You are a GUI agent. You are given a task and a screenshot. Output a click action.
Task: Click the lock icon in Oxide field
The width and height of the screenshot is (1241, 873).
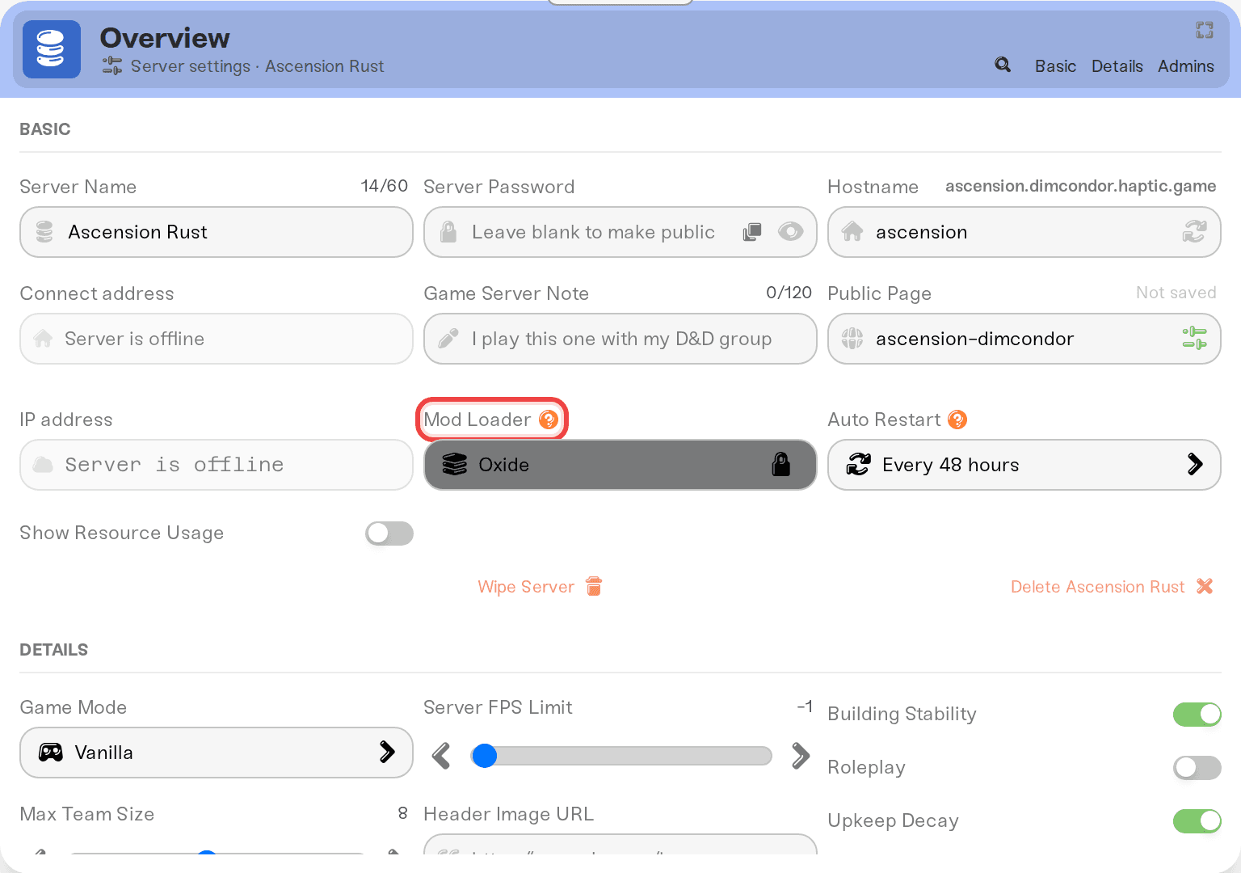pos(780,465)
